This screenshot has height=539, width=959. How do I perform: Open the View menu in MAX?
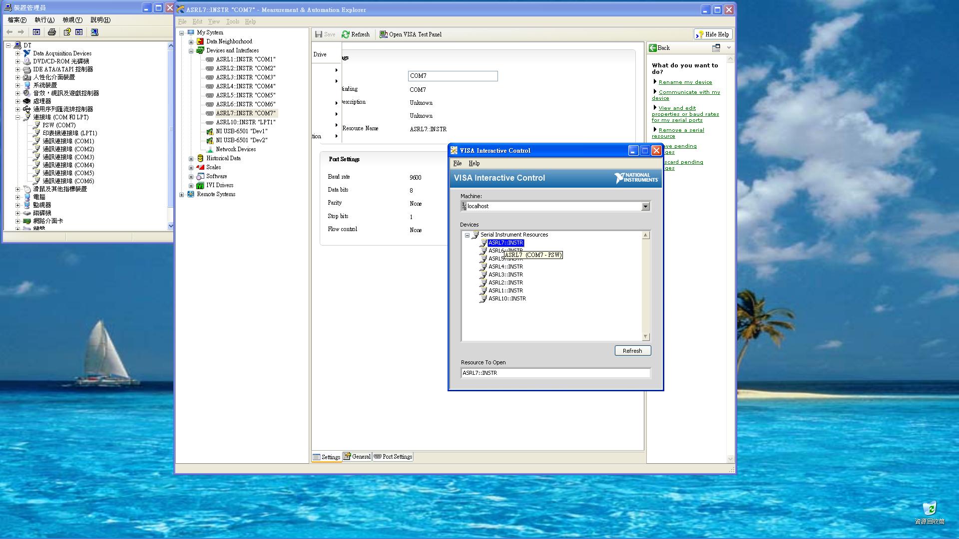214,21
